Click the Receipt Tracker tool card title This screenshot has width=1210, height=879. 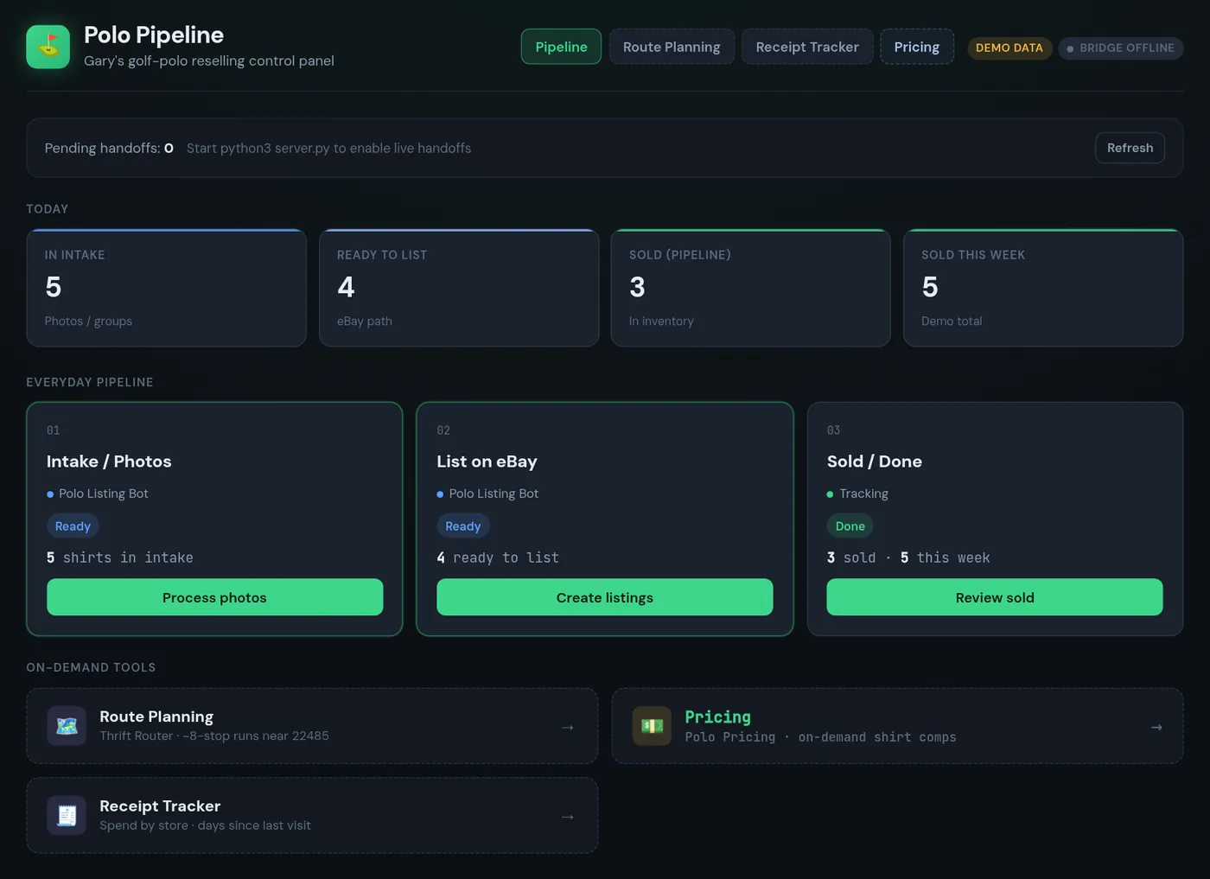coord(160,806)
